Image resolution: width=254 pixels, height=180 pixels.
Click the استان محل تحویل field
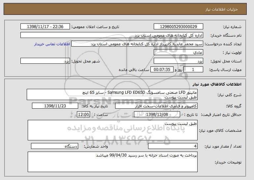(178, 61)
